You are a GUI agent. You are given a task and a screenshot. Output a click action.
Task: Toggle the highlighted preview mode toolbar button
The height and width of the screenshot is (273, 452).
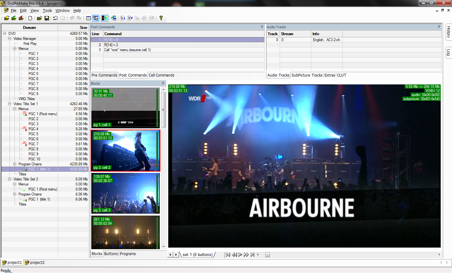tap(104, 18)
